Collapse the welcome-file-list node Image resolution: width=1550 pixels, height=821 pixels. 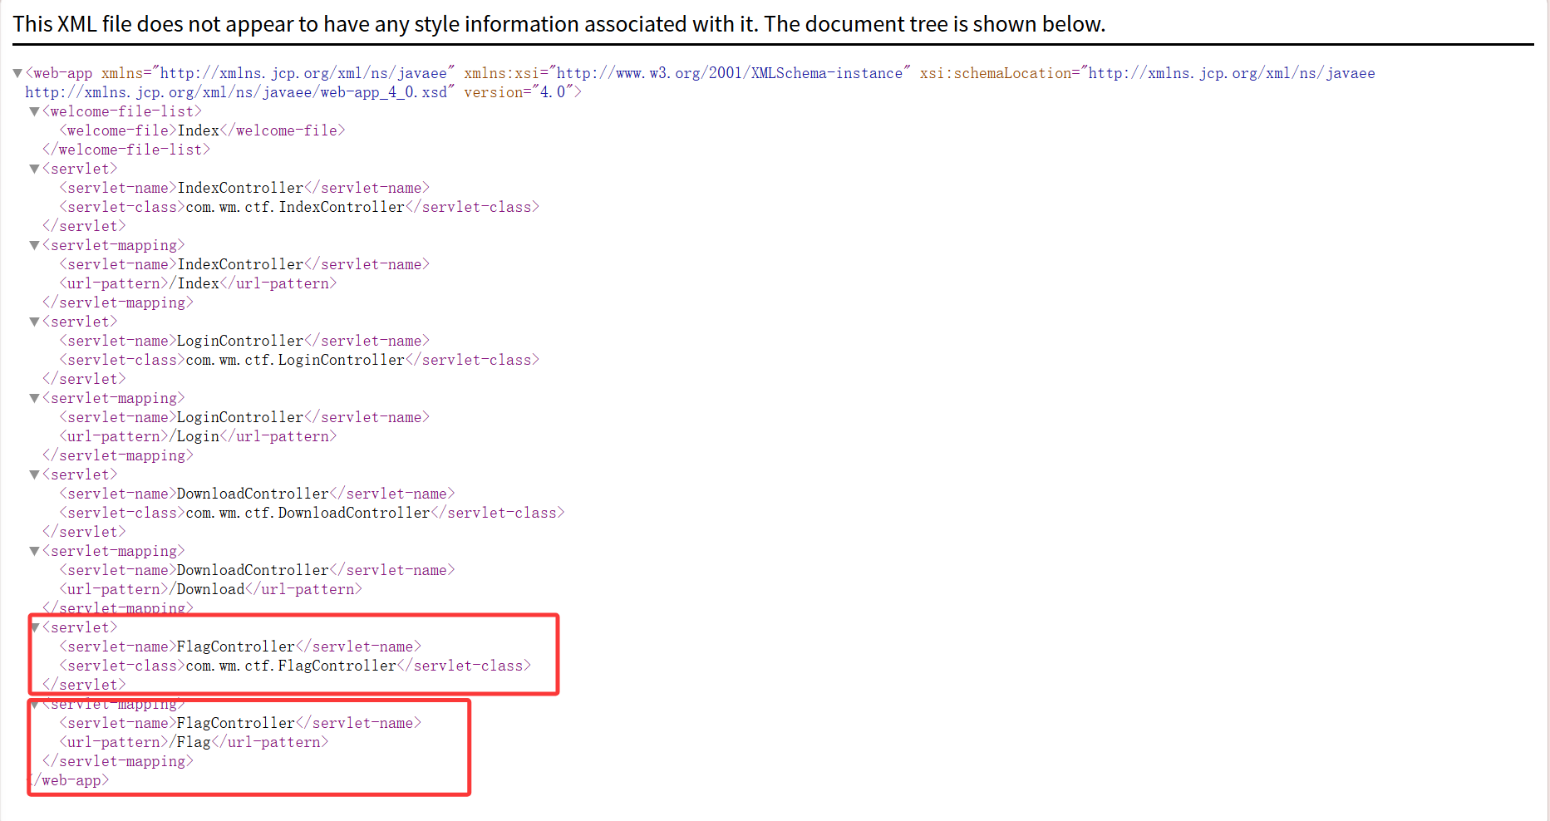click(34, 111)
